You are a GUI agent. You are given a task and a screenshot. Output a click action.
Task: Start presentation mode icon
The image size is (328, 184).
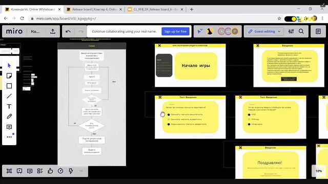[19, 171]
